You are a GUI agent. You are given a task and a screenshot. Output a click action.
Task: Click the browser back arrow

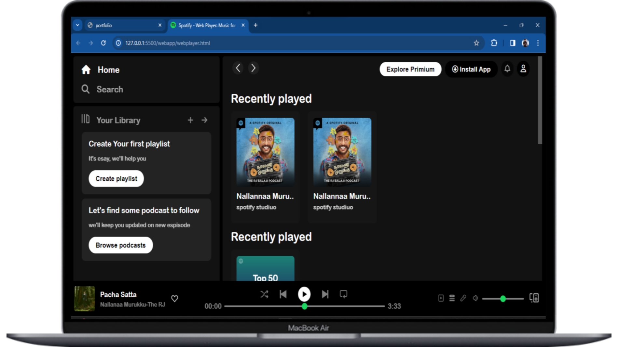pyautogui.click(x=78, y=43)
